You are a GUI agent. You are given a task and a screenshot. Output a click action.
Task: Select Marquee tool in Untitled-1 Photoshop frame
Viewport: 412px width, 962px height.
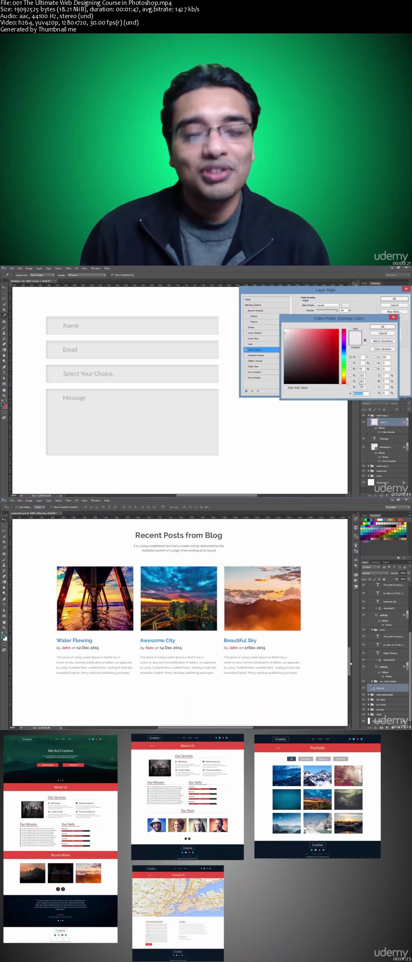click(4, 293)
